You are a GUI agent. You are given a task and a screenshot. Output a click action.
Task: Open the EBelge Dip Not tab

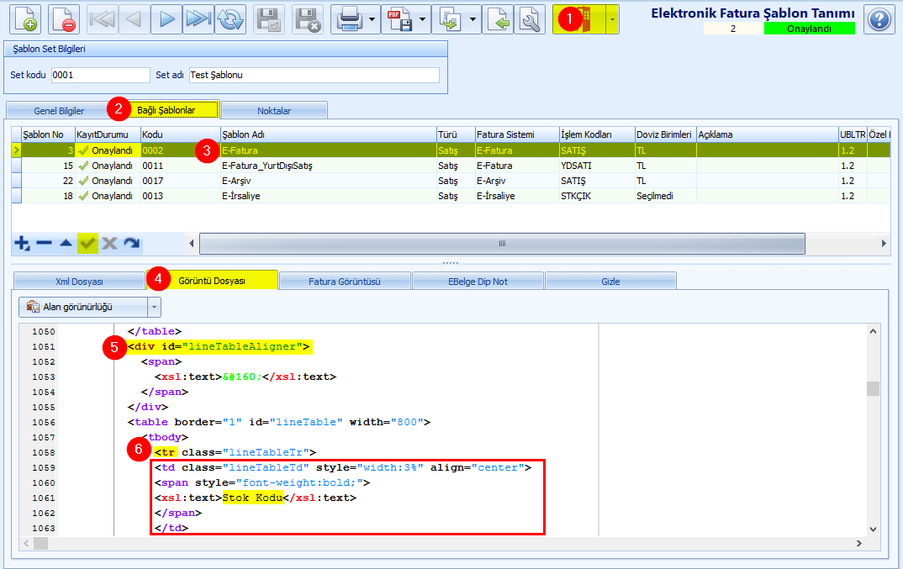click(x=478, y=281)
